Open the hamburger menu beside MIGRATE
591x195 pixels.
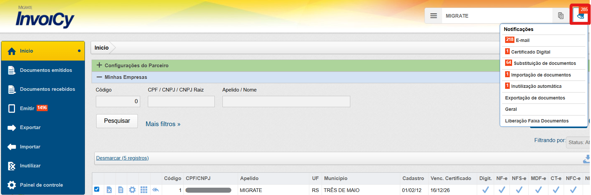[433, 16]
